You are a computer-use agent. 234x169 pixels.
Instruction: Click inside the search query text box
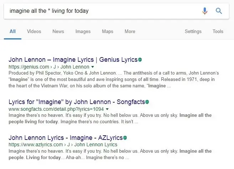(x=100, y=11)
